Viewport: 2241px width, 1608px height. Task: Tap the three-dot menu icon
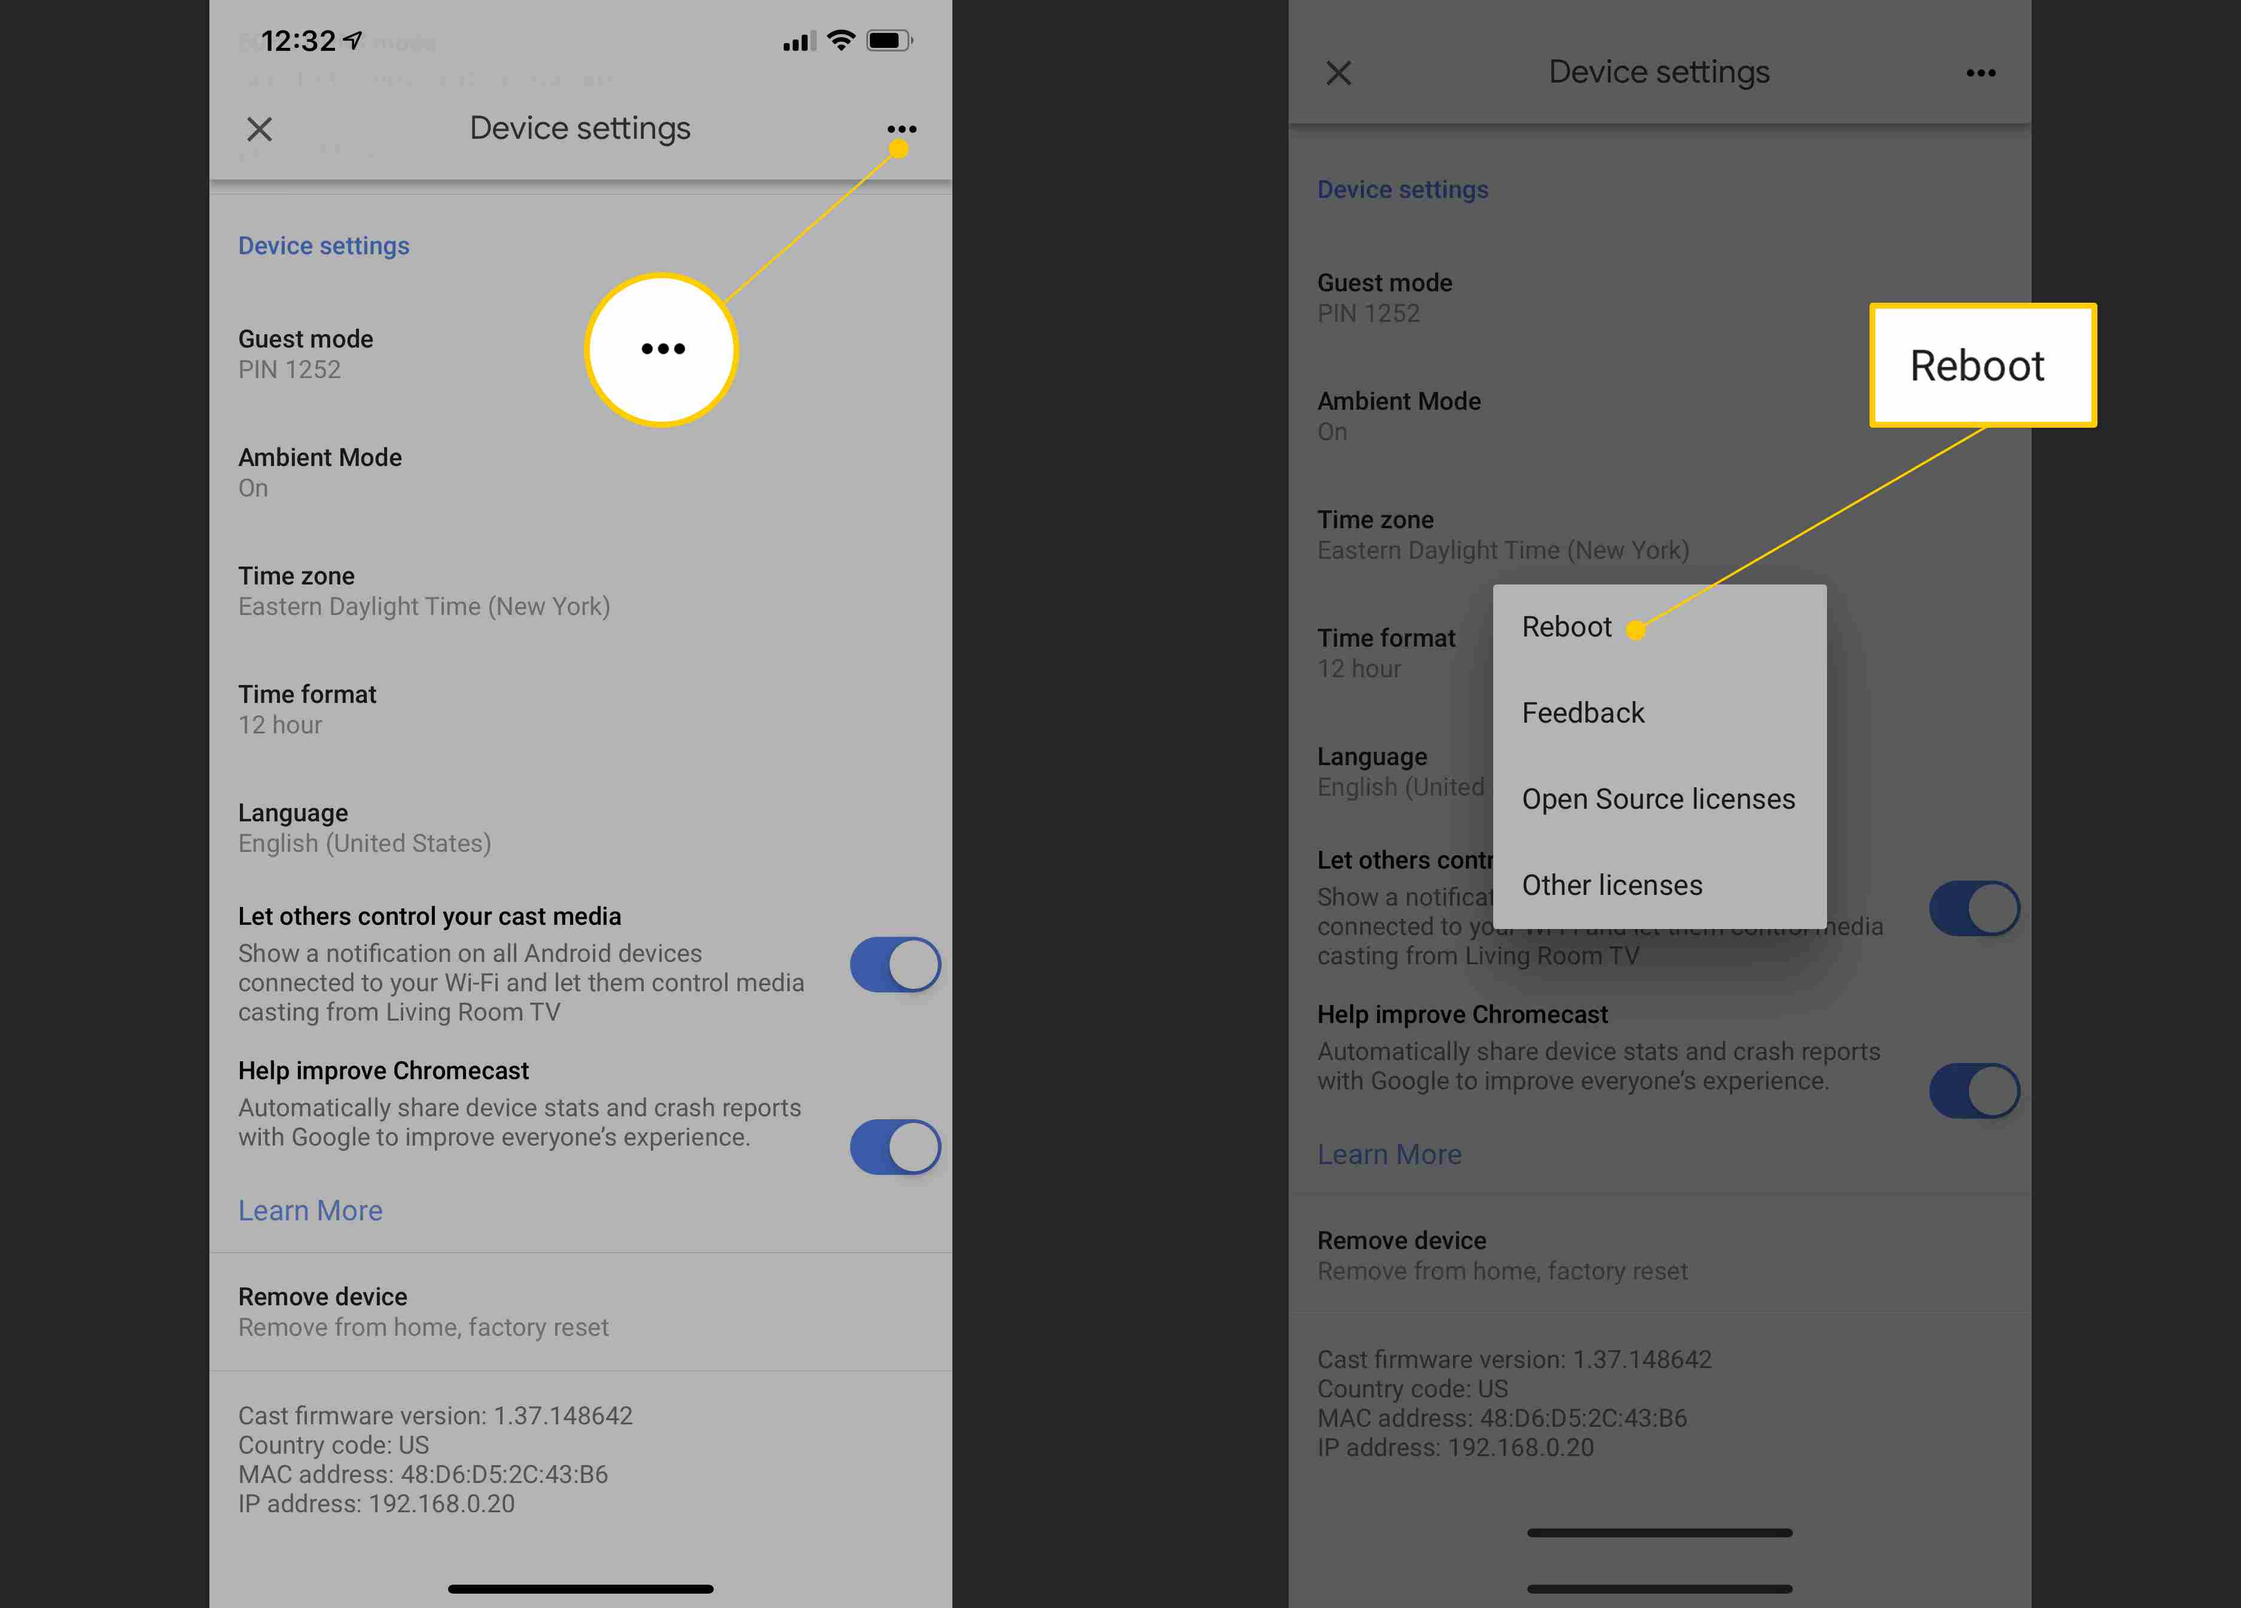(x=903, y=129)
